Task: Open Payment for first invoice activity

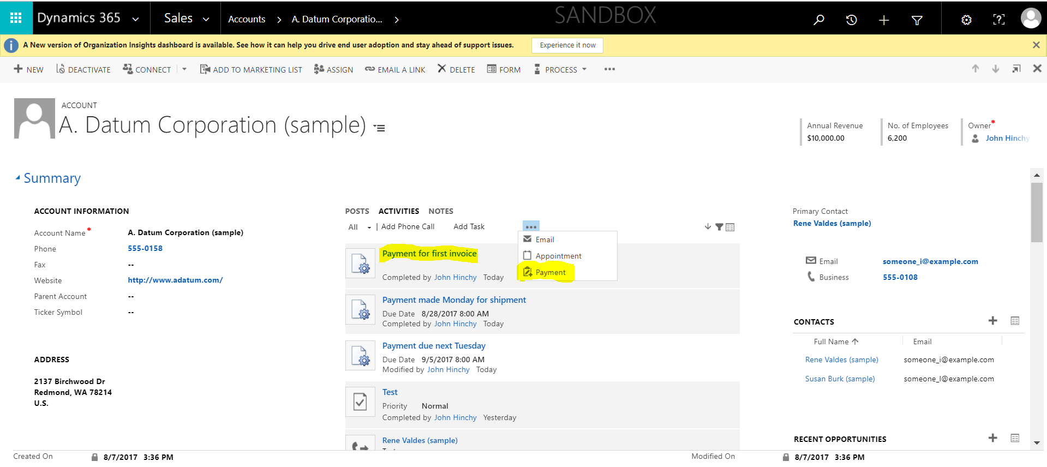Action: click(429, 254)
